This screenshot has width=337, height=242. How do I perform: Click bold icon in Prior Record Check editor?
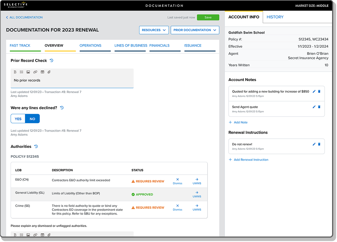[15, 72]
